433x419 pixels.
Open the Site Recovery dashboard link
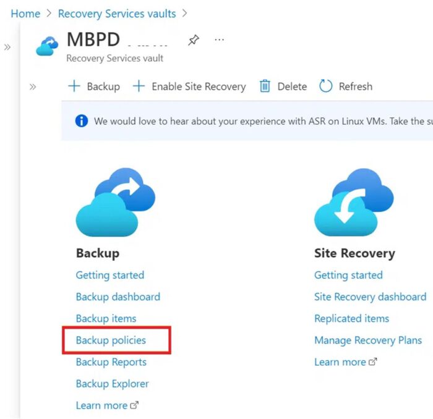371,297
